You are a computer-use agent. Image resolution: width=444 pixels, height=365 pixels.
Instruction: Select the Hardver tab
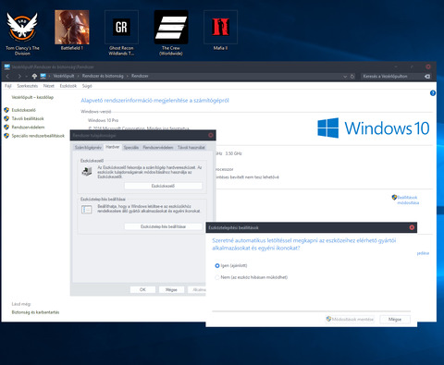click(x=113, y=147)
